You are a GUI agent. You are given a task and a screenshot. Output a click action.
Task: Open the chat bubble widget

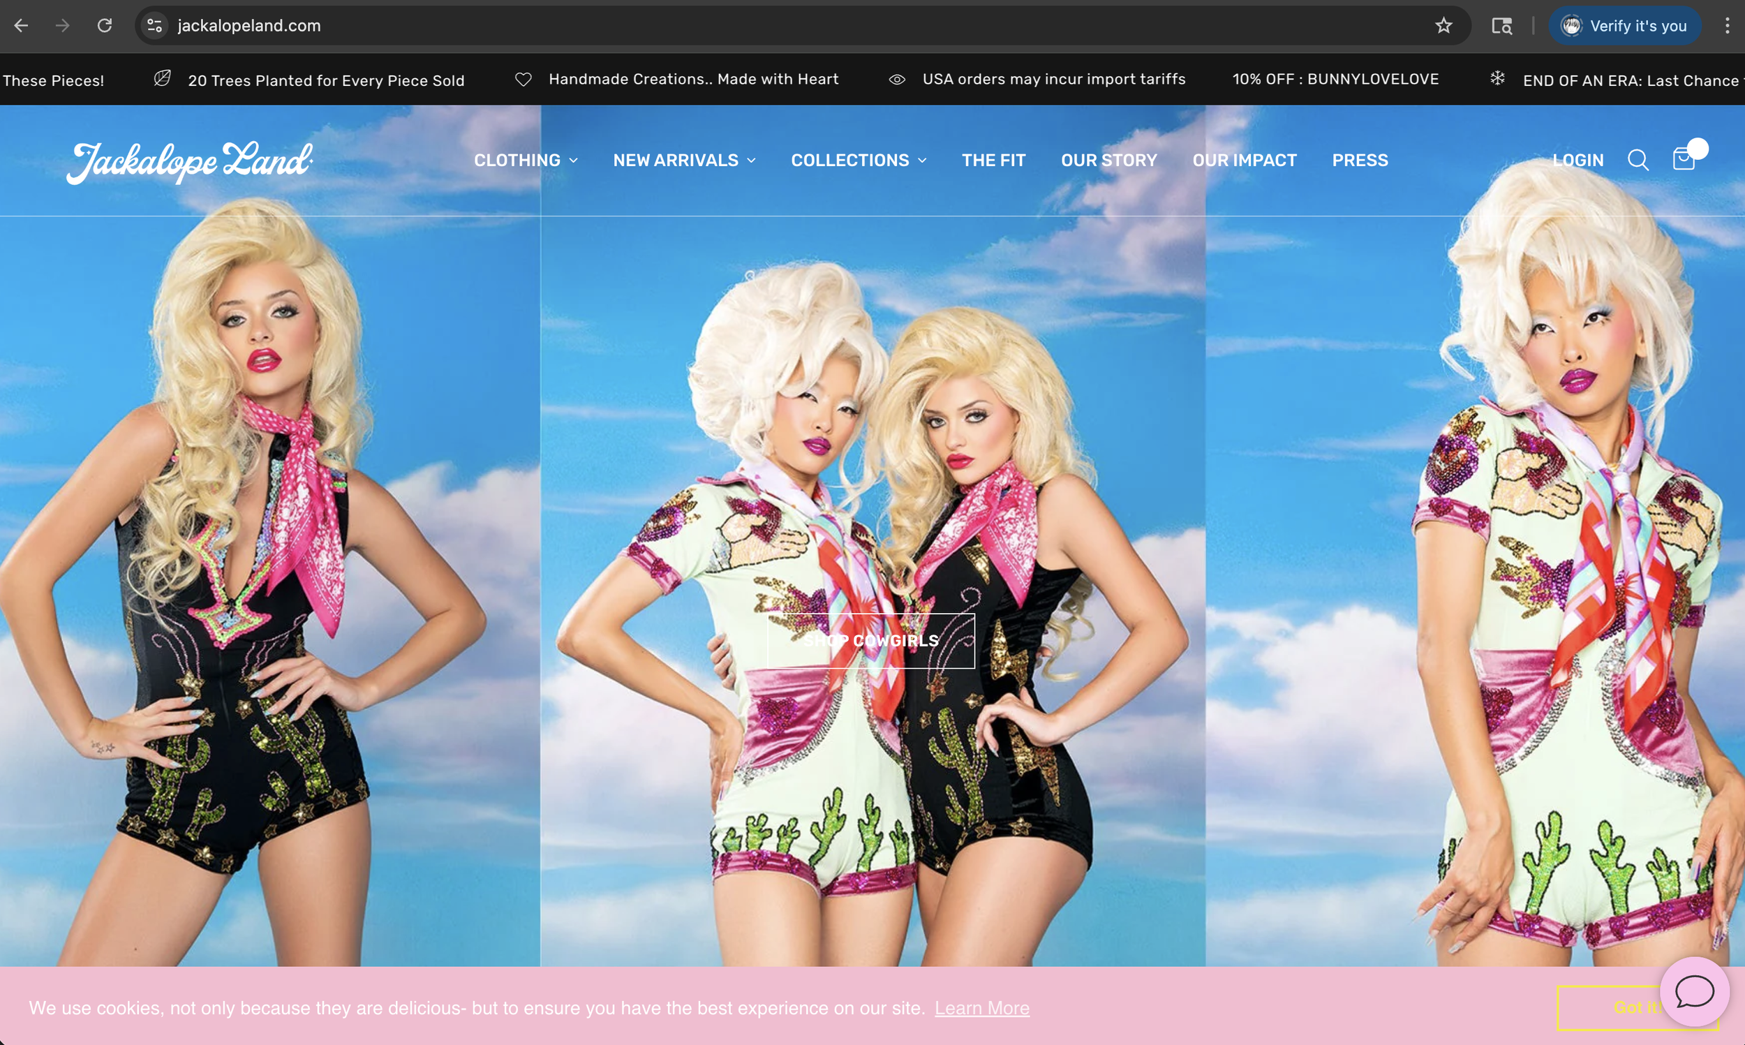click(1693, 991)
